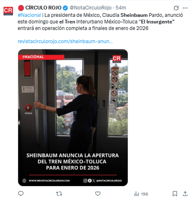Bookmark this tweet
192x200 pixels.
[x=175, y=193]
